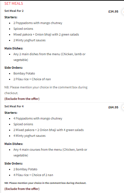Select the Set Meal For 4 title

pos(14,106)
